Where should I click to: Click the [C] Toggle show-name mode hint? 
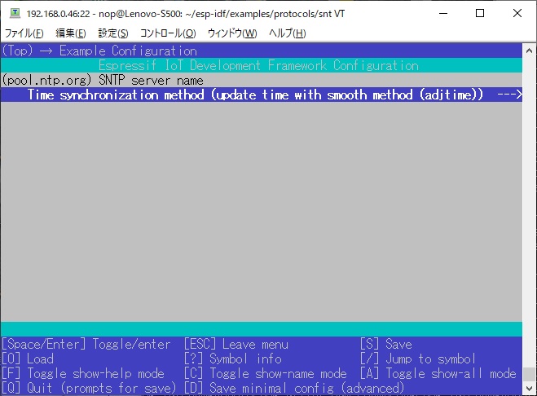266,373
